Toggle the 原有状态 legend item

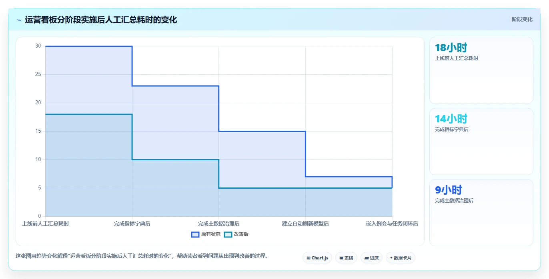[206, 234]
